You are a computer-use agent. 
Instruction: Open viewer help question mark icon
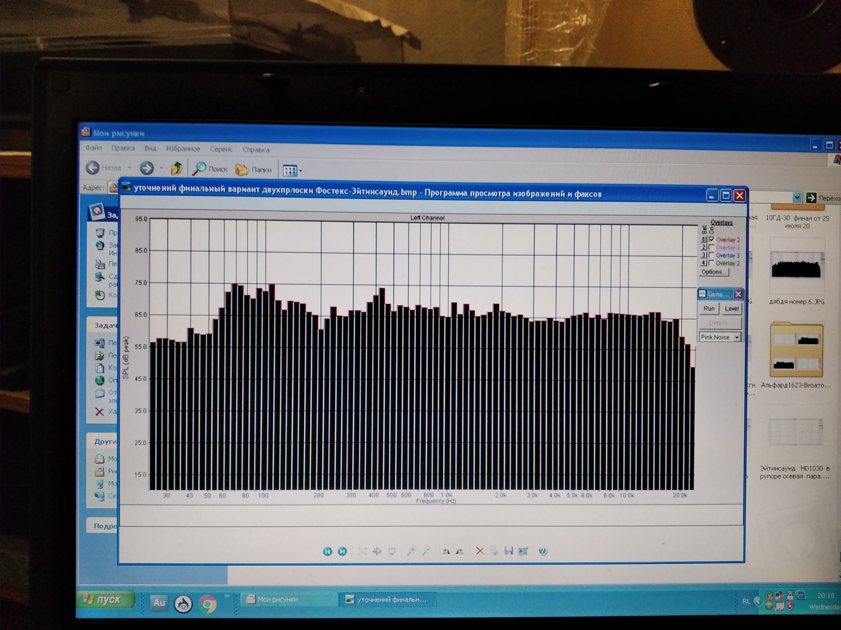pyautogui.click(x=543, y=551)
